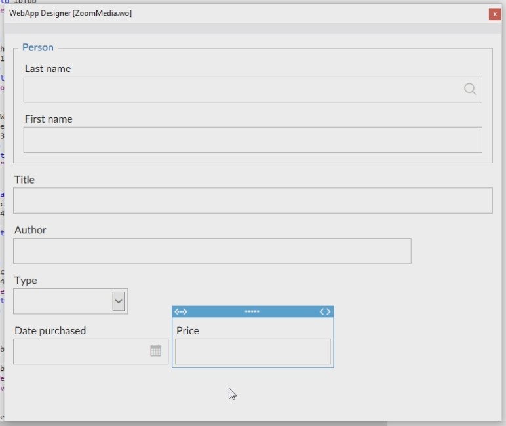Select the First name label
506x426 pixels.
[49, 119]
